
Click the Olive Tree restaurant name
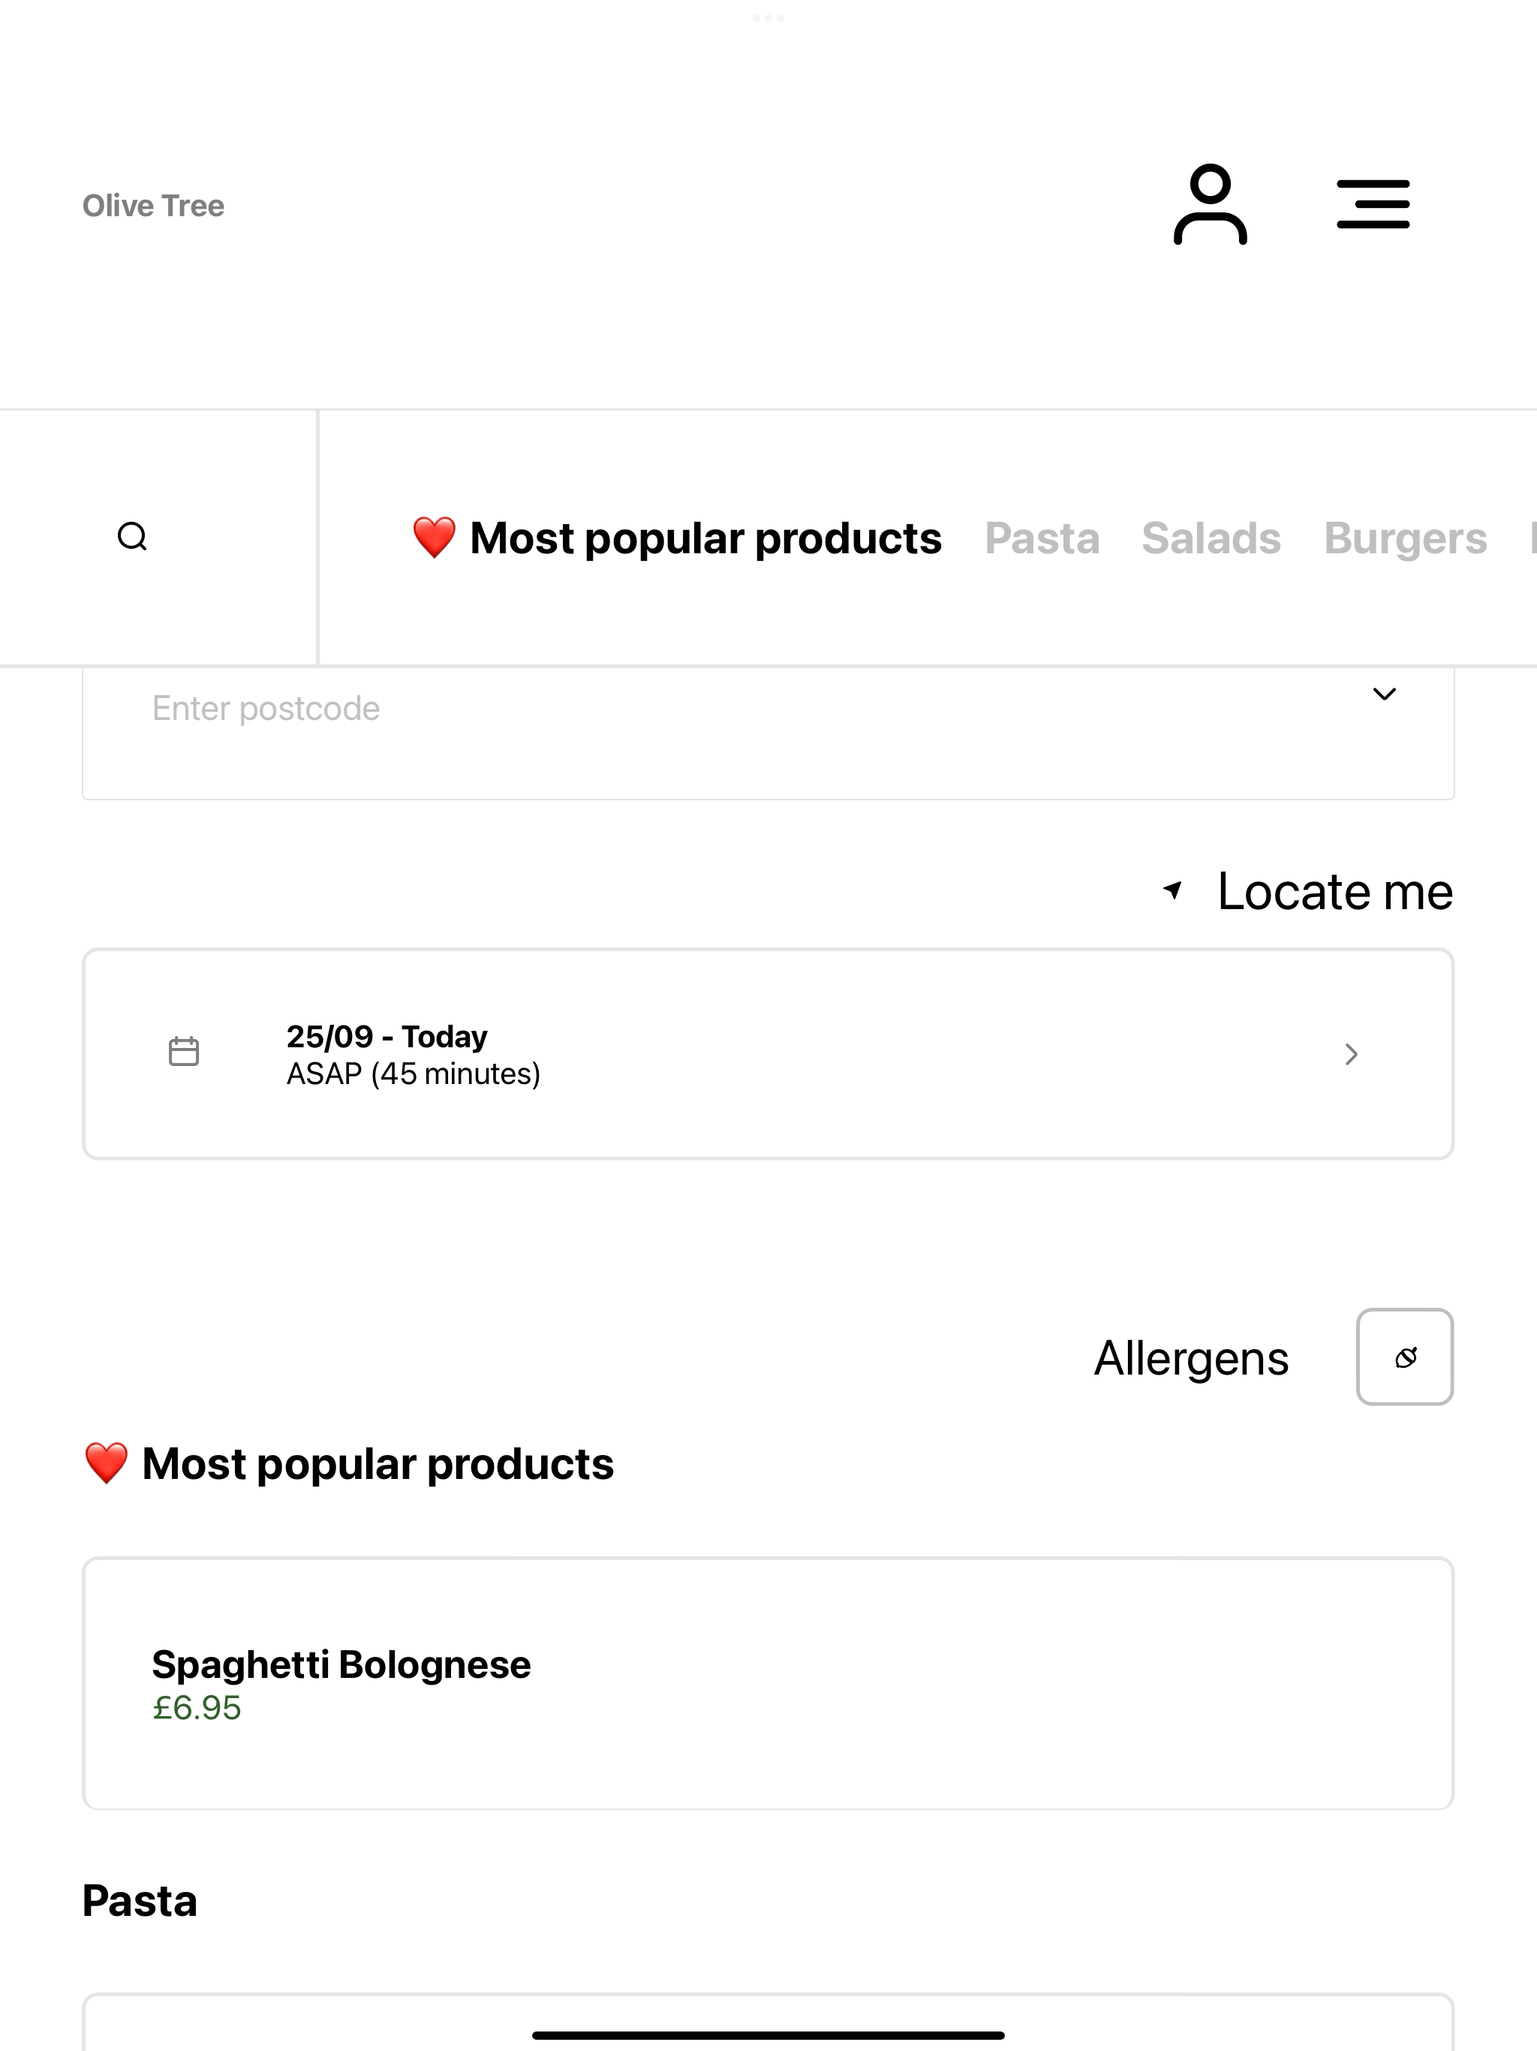153,205
